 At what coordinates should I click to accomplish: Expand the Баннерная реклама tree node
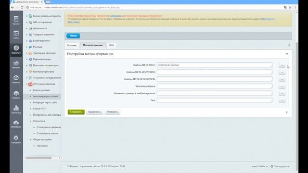(x=27, y=72)
